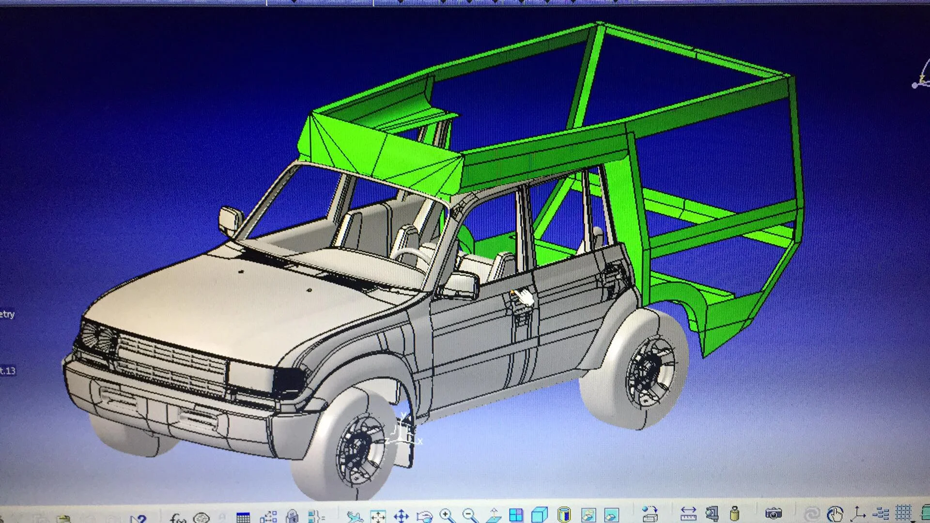The image size is (930, 523).
Task: Click the Zoom In magnifier
Action: [447, 515]
